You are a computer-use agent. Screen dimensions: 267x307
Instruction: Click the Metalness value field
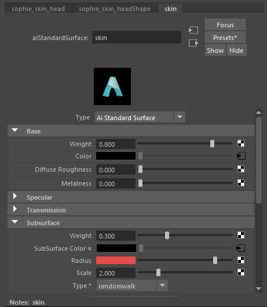[116, 183]
